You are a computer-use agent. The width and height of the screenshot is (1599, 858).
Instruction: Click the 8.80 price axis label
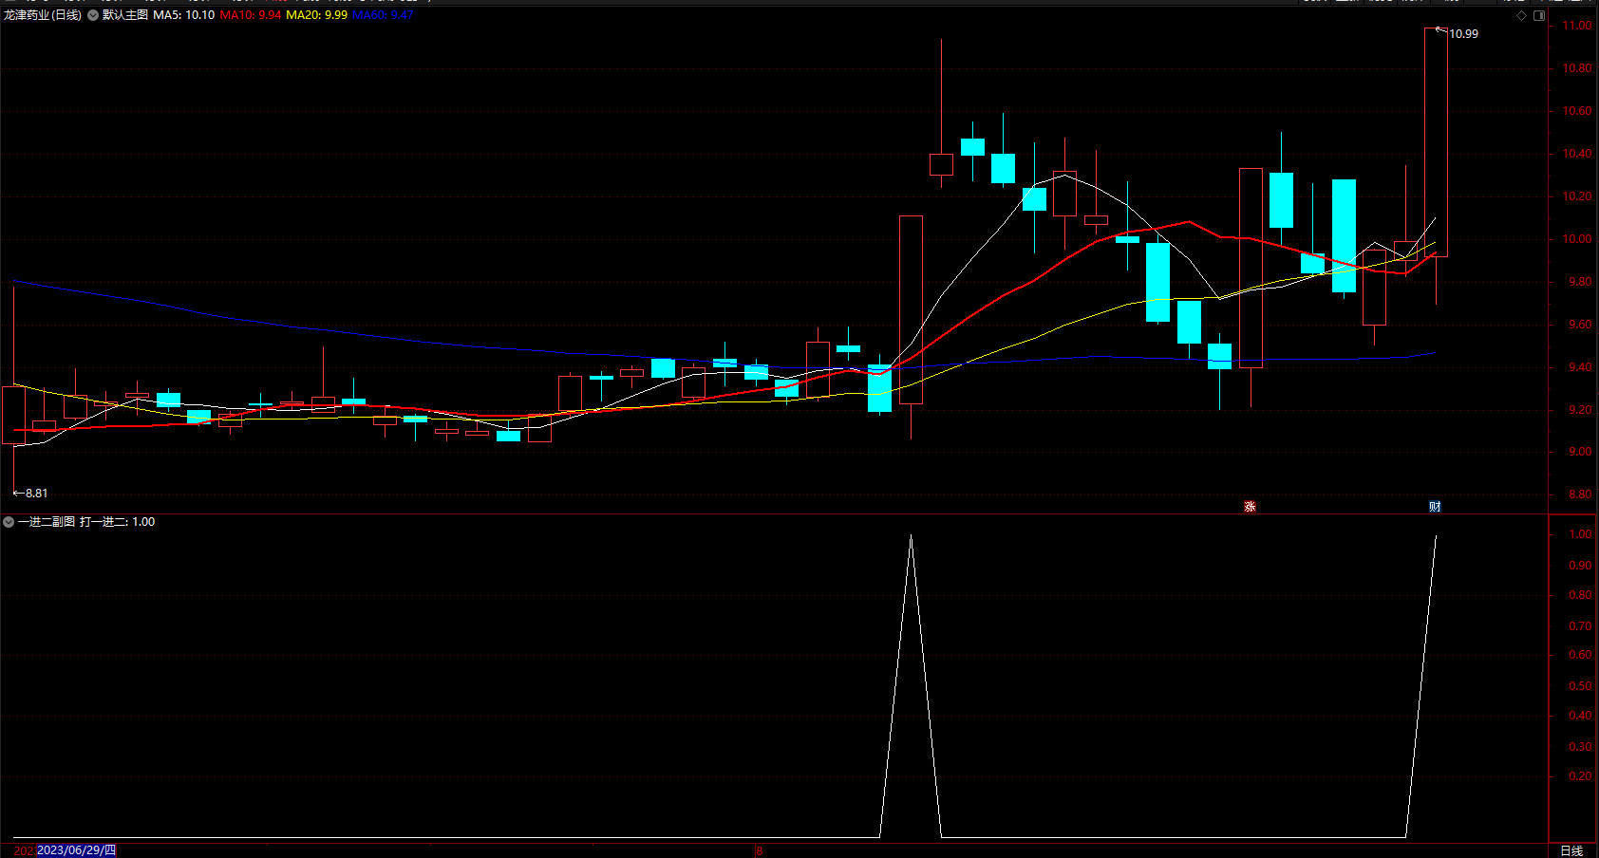(1580, 494)
